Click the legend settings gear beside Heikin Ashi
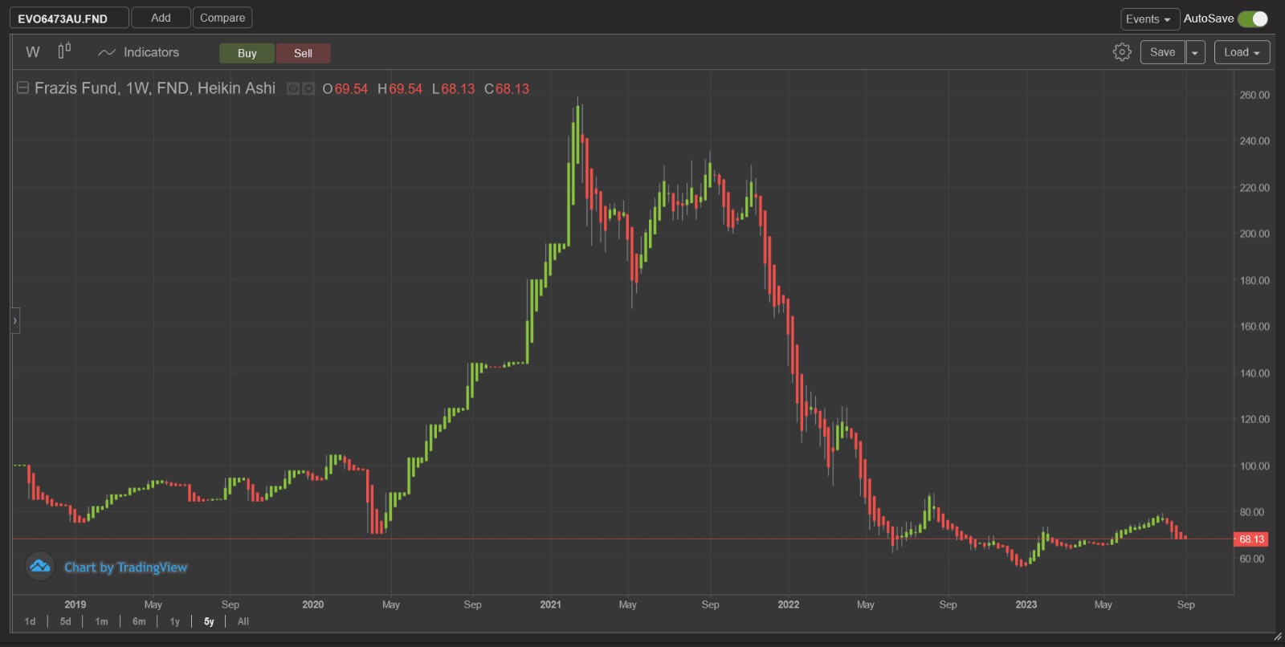 [x=308, y=89]
